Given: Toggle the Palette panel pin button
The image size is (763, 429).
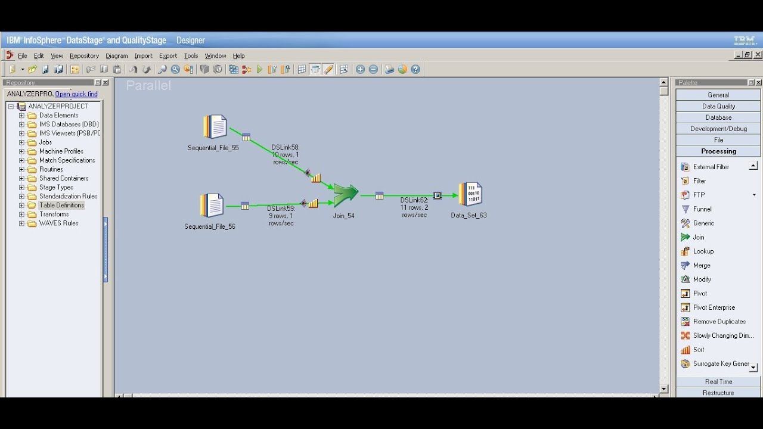Looking at the screenshot, I should point(751,83).
